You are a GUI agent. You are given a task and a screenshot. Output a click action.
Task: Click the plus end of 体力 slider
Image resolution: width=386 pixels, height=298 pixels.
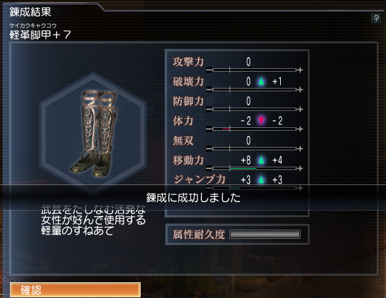tap(300, 129)
